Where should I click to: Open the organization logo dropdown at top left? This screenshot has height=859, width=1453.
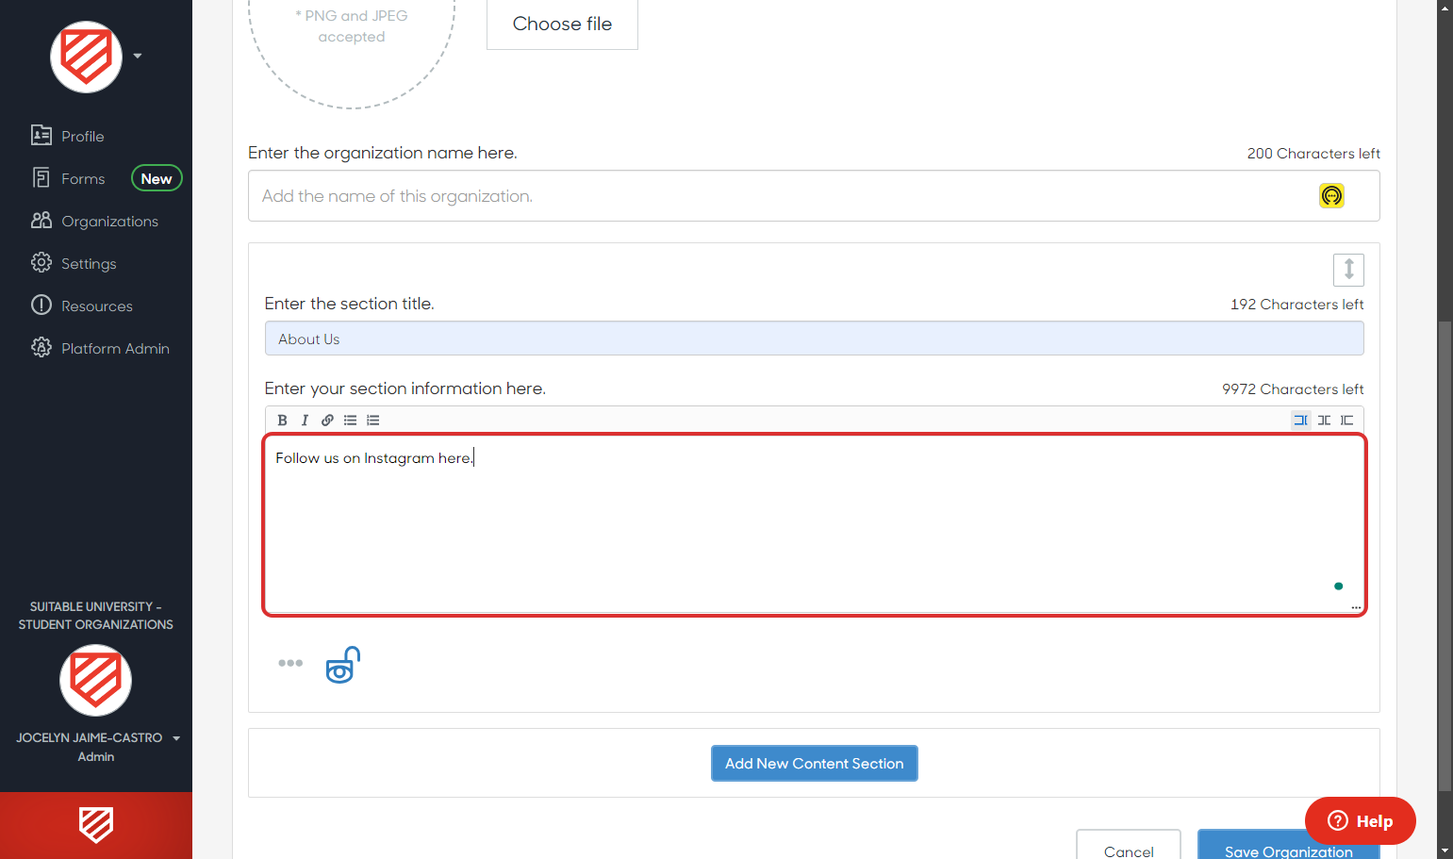137,57
